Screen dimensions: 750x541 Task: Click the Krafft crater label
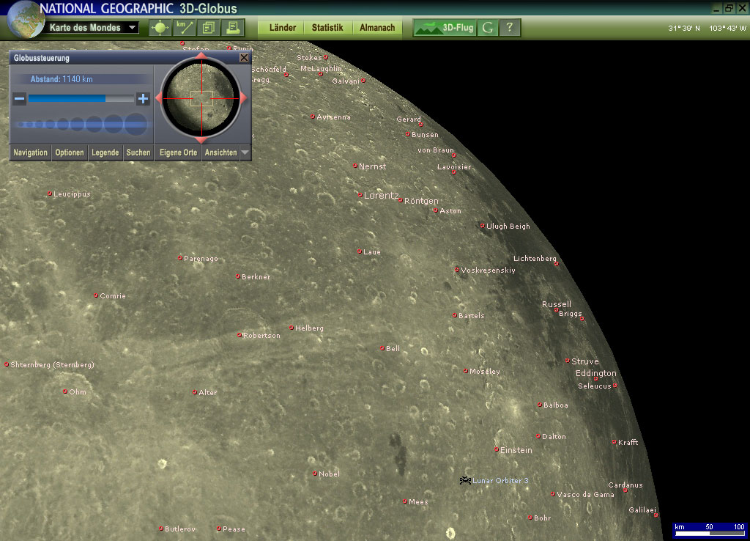click(x=628, y=442)
